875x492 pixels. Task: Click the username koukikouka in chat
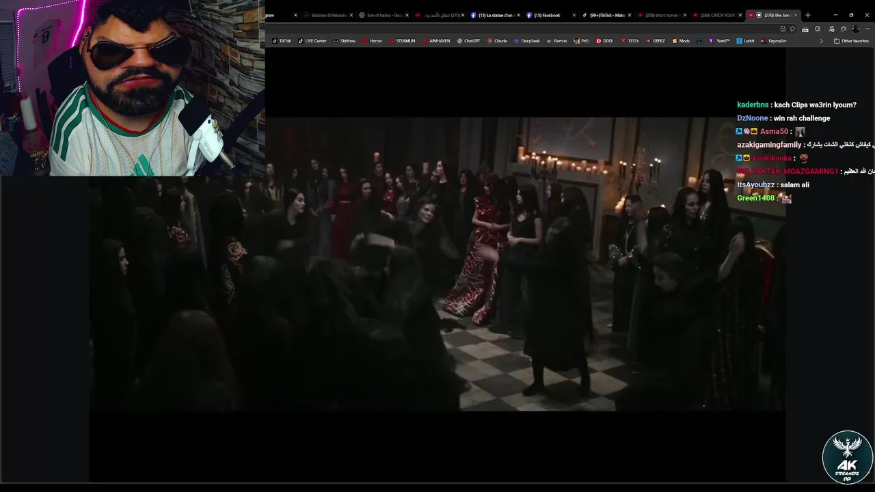[772, 158]
